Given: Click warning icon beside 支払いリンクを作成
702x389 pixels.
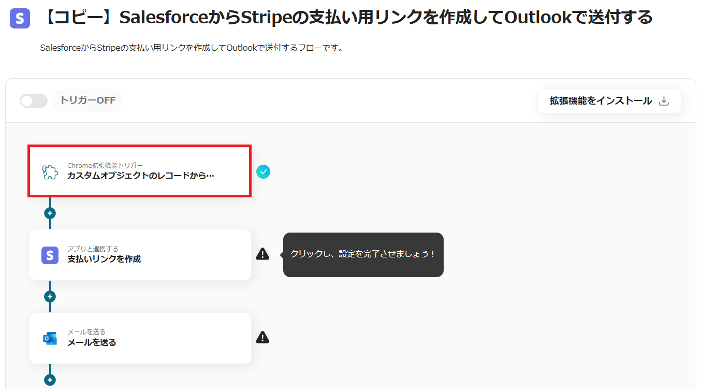Looking at the screenshot, I should (263, 254).
